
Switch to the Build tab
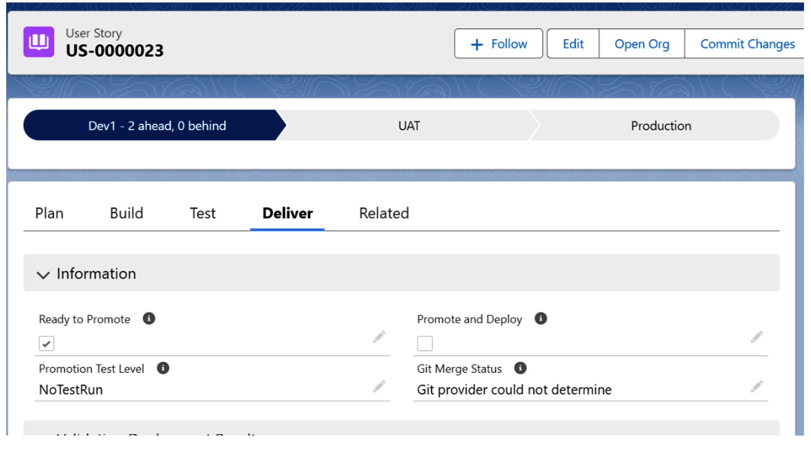click(126, 213)
